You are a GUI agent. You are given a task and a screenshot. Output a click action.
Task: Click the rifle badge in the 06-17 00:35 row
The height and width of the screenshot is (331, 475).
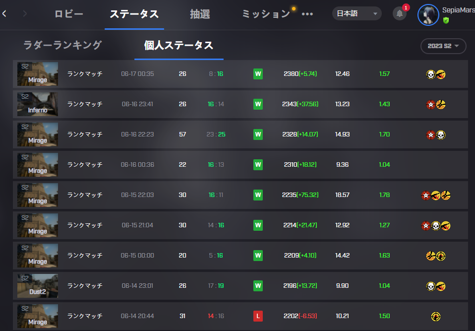click(441, 74)
